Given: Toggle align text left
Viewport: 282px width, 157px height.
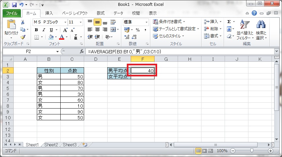Looking at the screenshot, I should (x=90, y=30).
